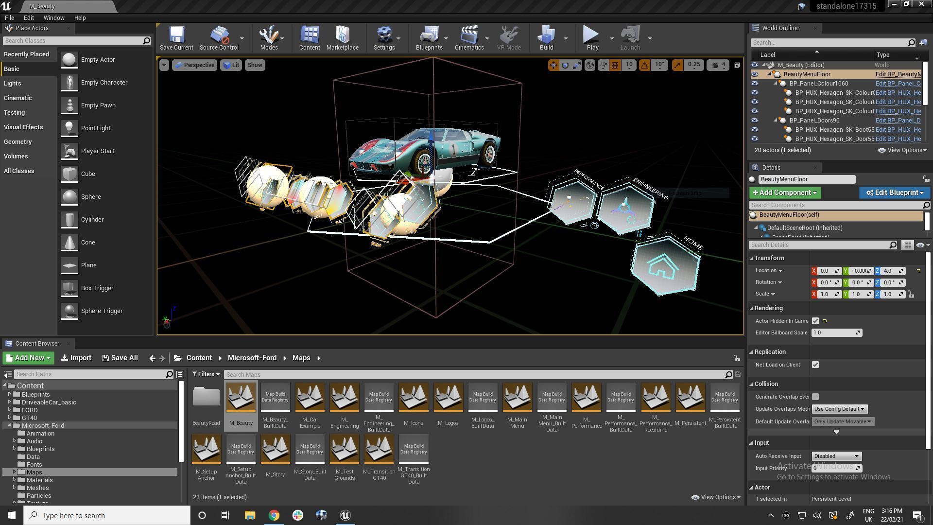Click Add Component button
This screenshot has height=525, width=933.
[785, 193]
